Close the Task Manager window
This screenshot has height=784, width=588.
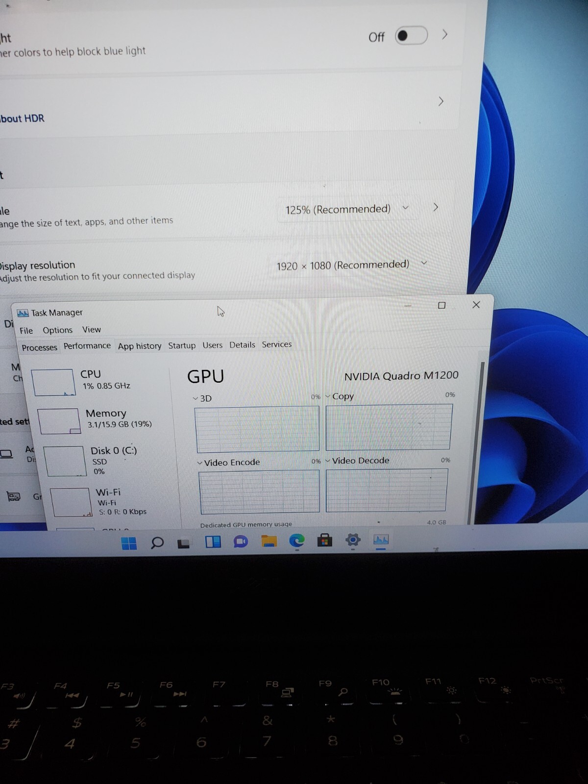pos(476,305)
